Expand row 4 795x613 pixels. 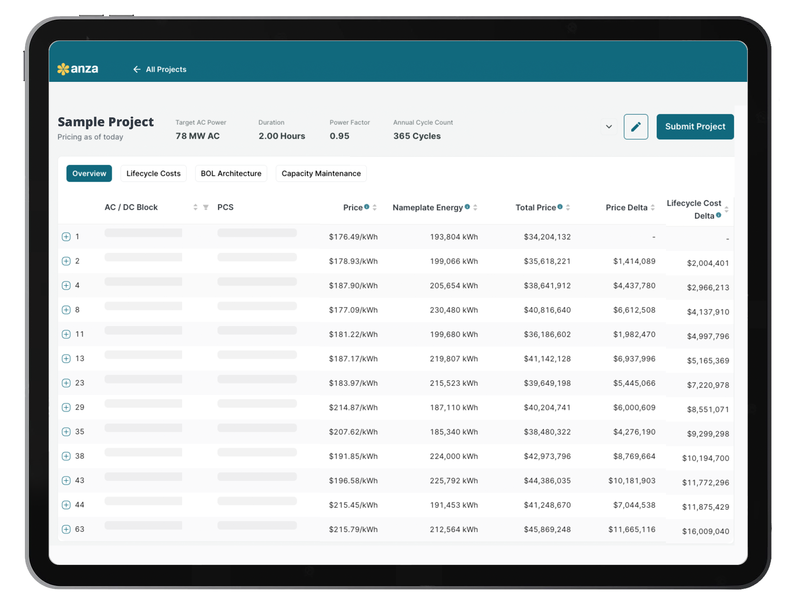66,286
